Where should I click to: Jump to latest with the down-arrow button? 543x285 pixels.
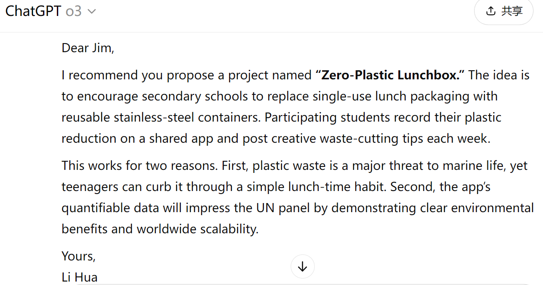tap(303, 266)
